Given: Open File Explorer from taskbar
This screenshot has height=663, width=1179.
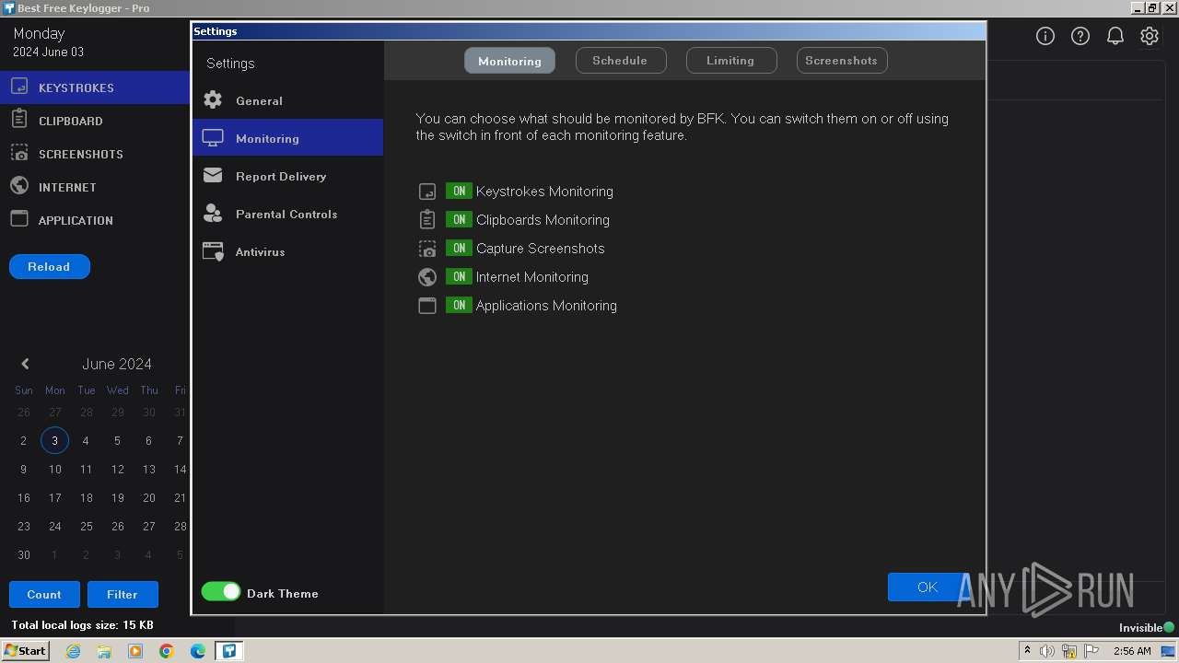Looking at the screenshot, I should click(x=104, y=651).
